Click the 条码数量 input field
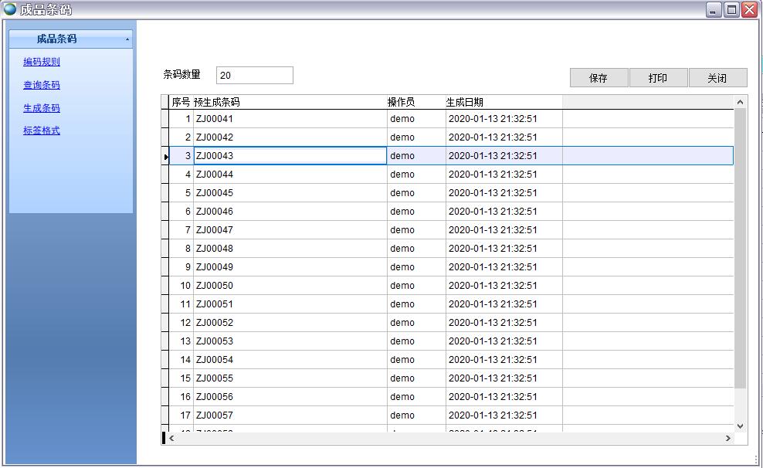Viewport: 763px width, 468px height. 254,75
